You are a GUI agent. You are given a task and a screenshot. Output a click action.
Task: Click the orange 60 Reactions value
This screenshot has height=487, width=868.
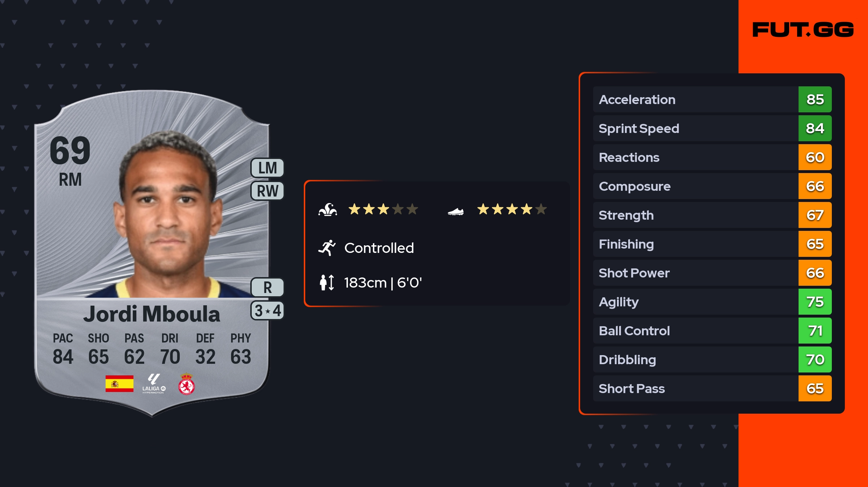point(815,157)
